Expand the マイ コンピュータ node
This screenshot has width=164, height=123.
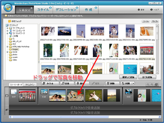click(7, 31)
